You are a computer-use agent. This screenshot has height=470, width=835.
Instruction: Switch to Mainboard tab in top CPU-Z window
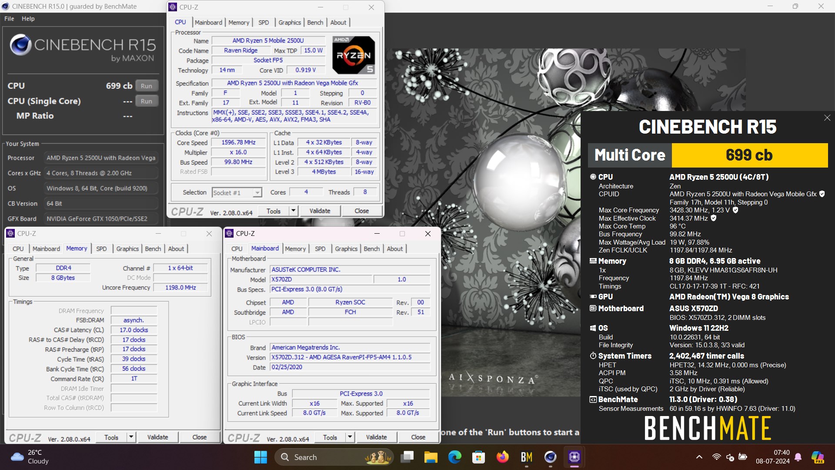tap(208, 23)
